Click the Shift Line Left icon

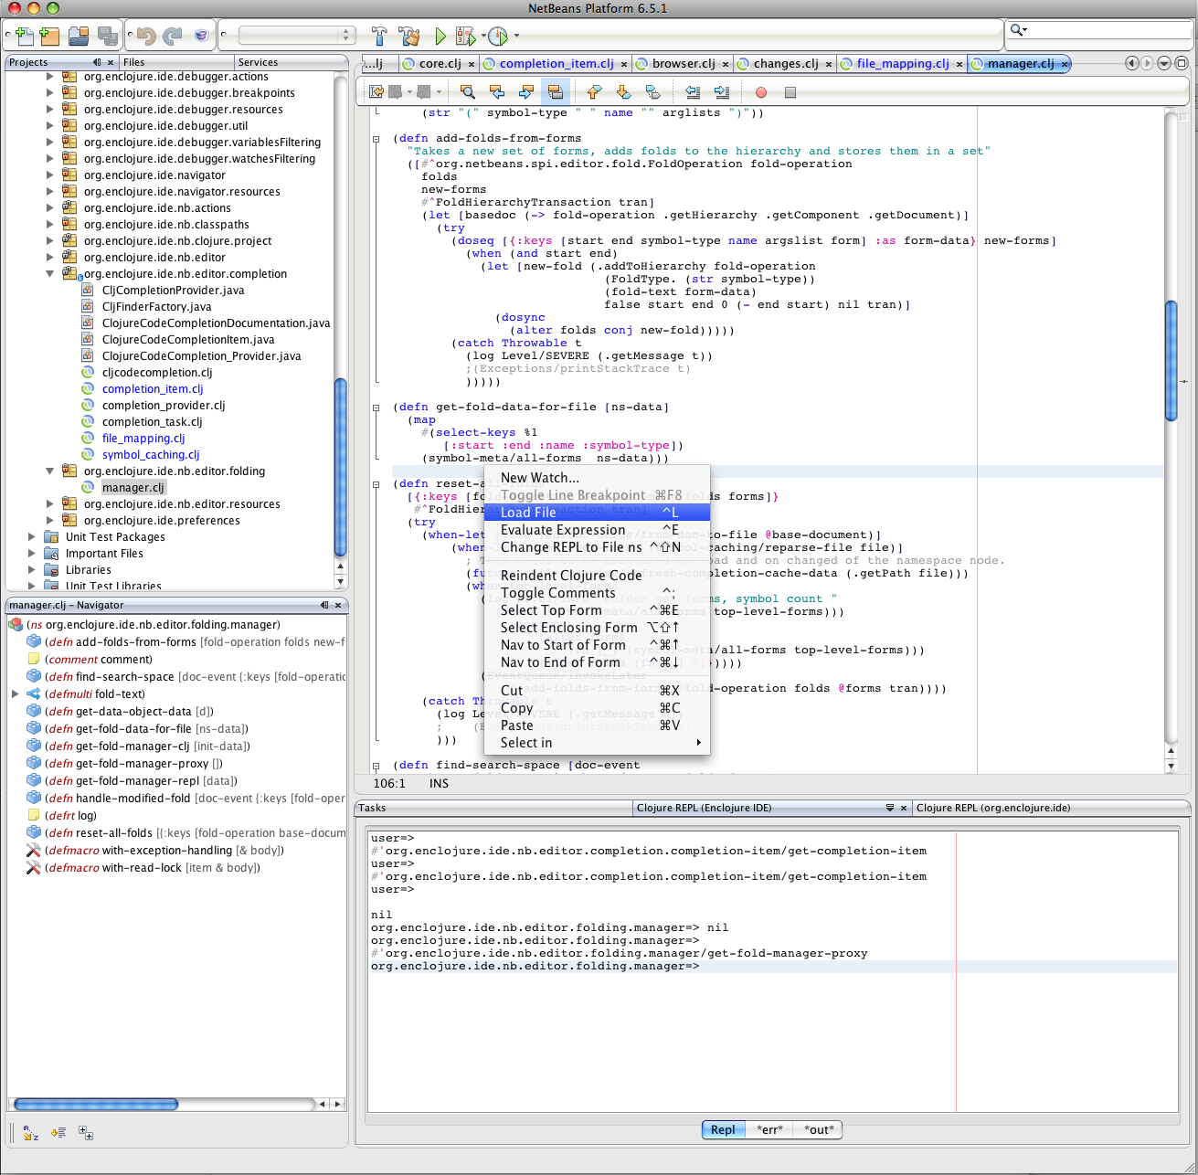pyautogui.click(x=693, y=91)
